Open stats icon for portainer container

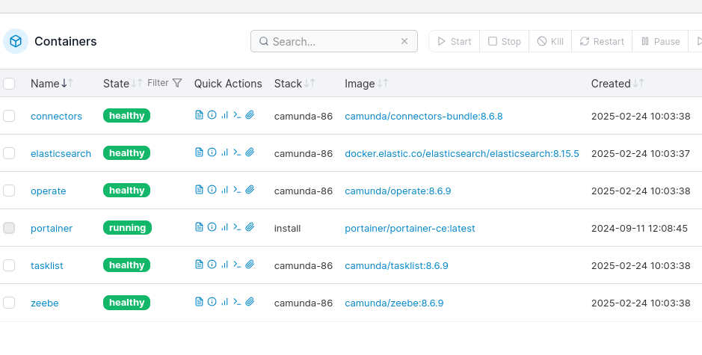[225, 227]
